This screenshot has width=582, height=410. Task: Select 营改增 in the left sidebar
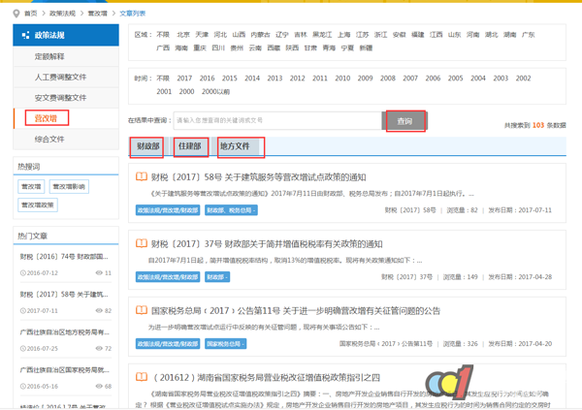pos(47,118)
